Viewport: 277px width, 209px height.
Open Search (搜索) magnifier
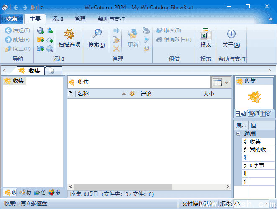point(97,33)
